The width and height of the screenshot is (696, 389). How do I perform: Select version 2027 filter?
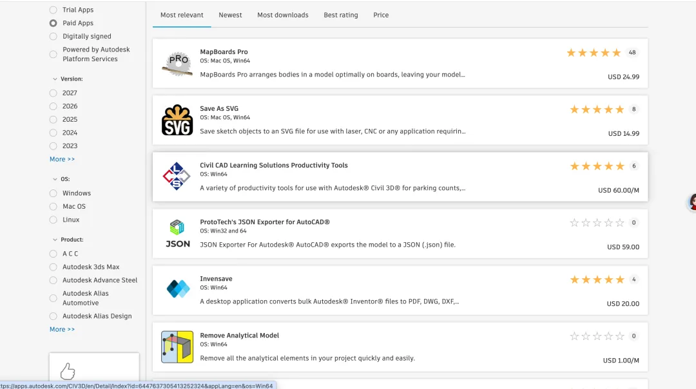[x=53, y=93]
